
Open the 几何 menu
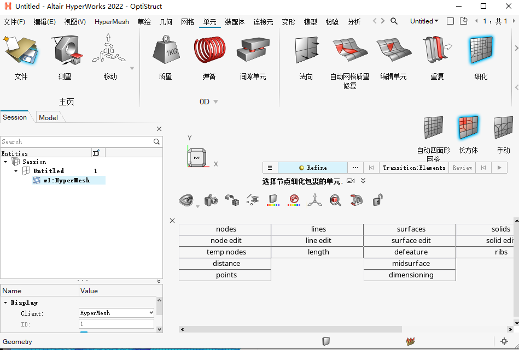pos(164,22)
